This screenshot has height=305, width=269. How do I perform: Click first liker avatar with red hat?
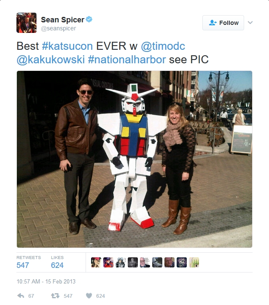pyautogui.click(x=96, y=262)
